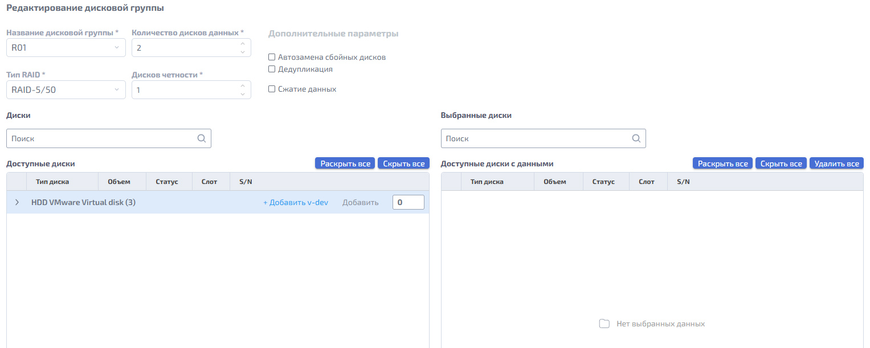Click S/N header in Доступные диски с данными
This screenshot has width=870, height=348.
point(684,182)
